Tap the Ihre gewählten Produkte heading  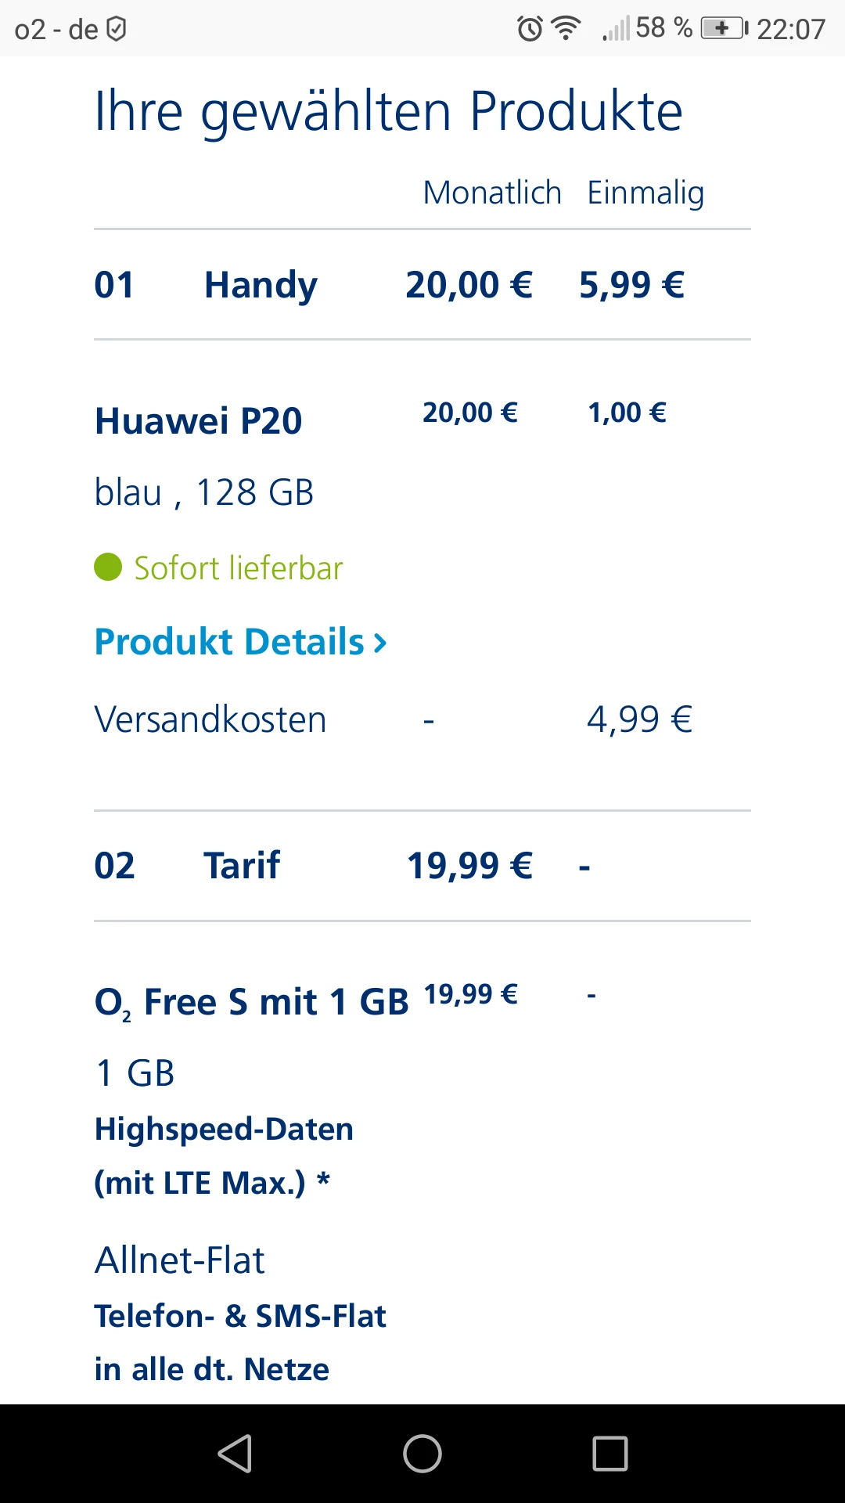tap(388, 111)
